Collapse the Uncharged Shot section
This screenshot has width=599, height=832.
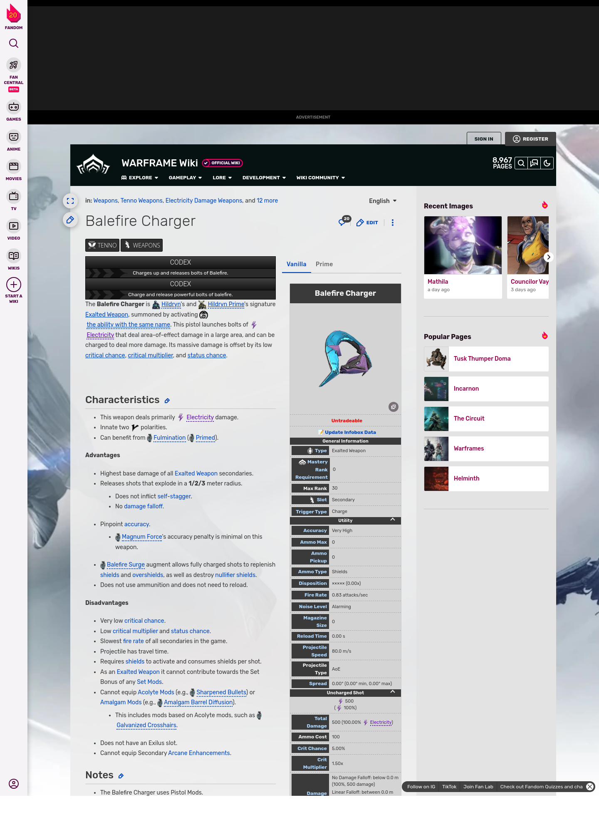coord(393,692)
